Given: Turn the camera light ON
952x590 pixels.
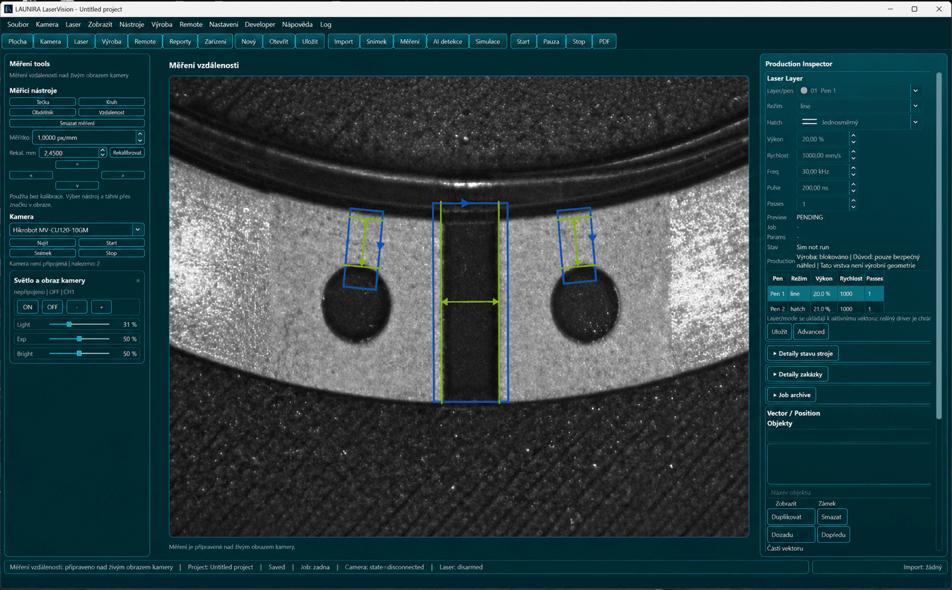Looking at the screenshot, I should (27, 307).
